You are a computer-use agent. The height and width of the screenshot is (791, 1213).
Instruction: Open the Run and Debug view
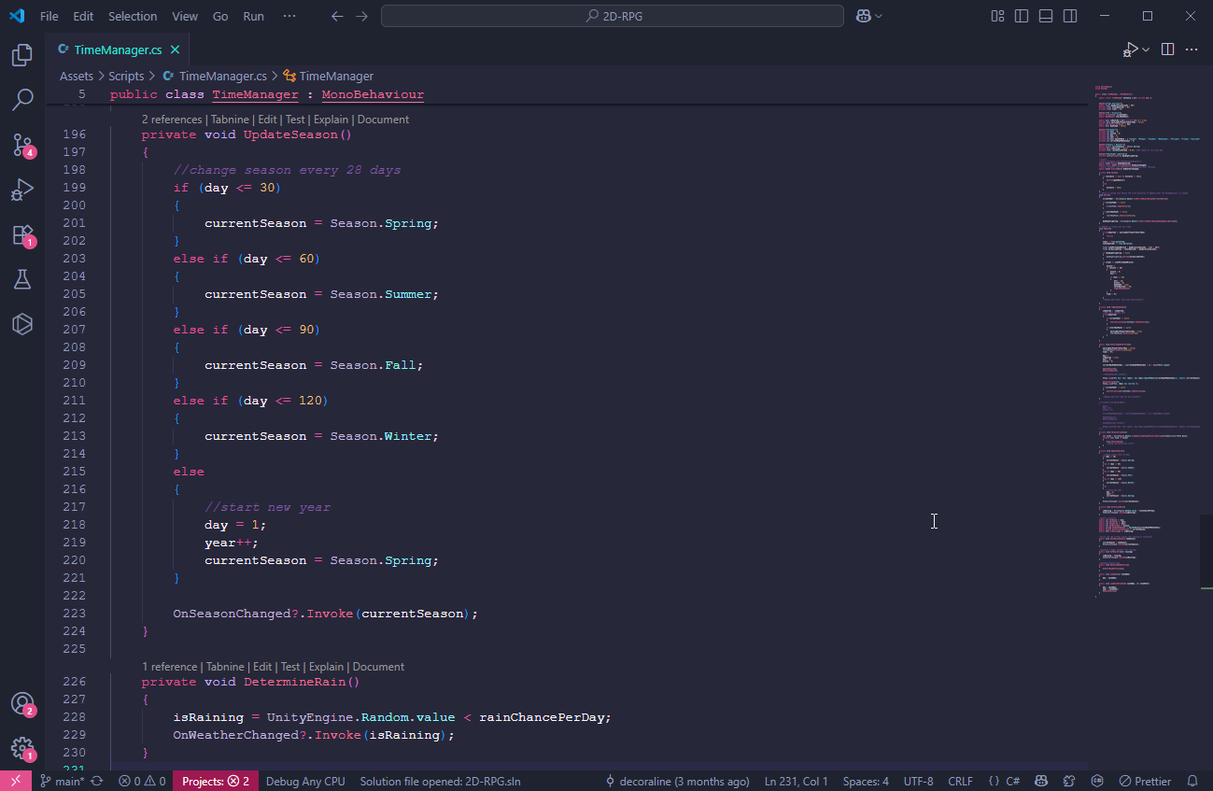(x=22, y=190)
